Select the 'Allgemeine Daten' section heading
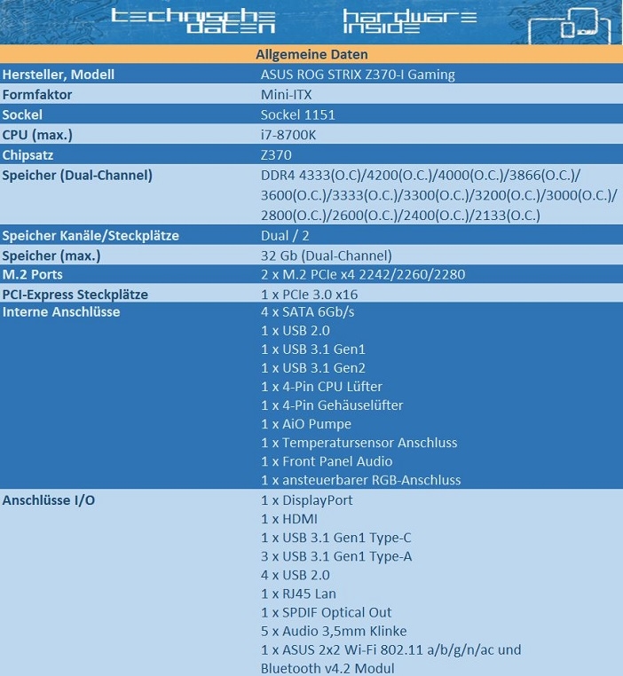 click(x=311, y=55)
